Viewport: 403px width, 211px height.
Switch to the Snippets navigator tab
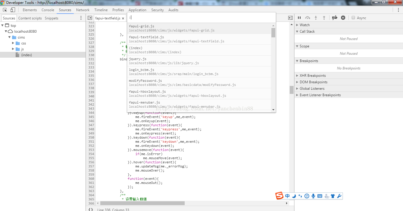click(x=52, y=18)
